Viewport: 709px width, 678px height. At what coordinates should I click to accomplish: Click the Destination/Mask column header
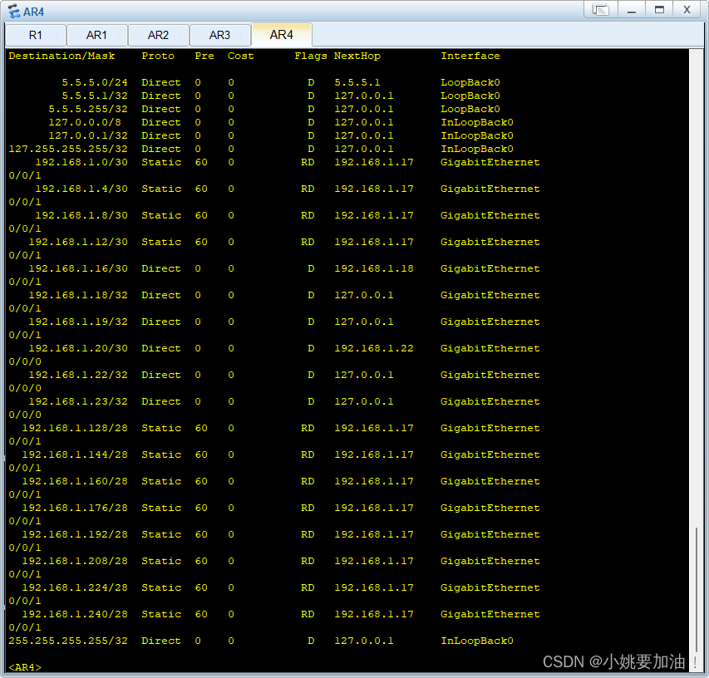coord(62,56)
